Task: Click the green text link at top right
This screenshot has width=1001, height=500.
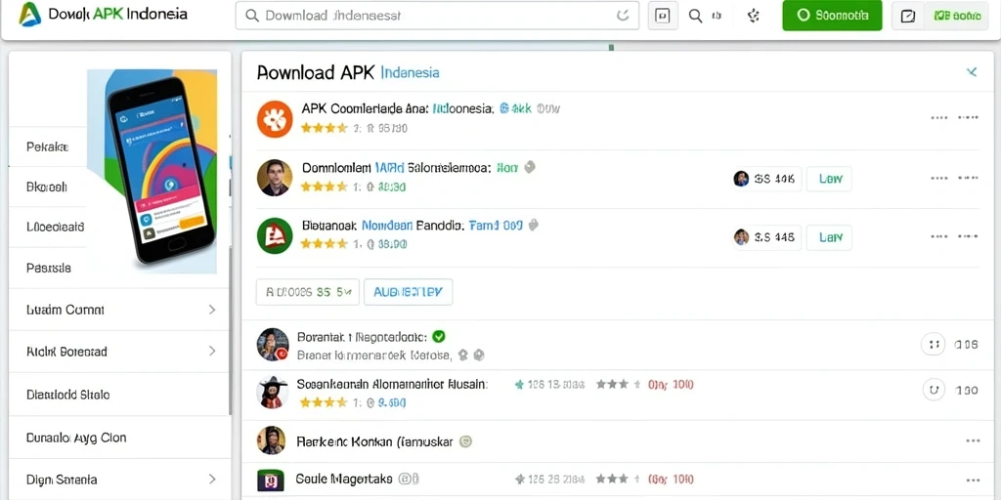Action: click(956, 16)
